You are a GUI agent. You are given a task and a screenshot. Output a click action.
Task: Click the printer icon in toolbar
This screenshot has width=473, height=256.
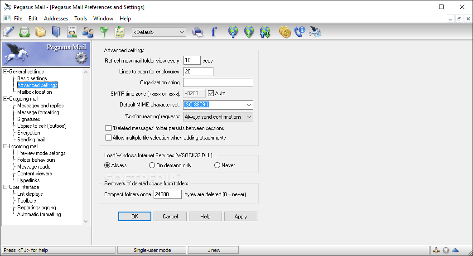tap(198, 32)
